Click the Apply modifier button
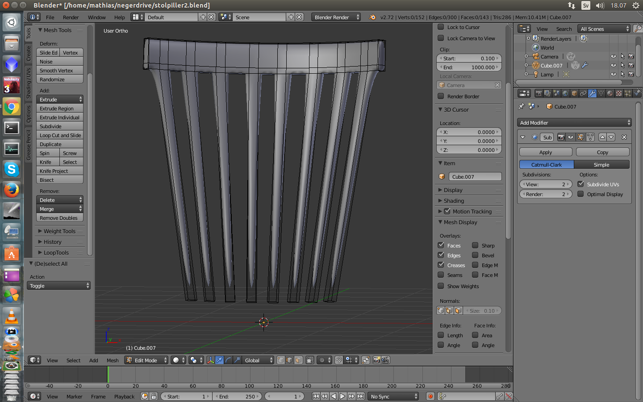 point(546,152)
